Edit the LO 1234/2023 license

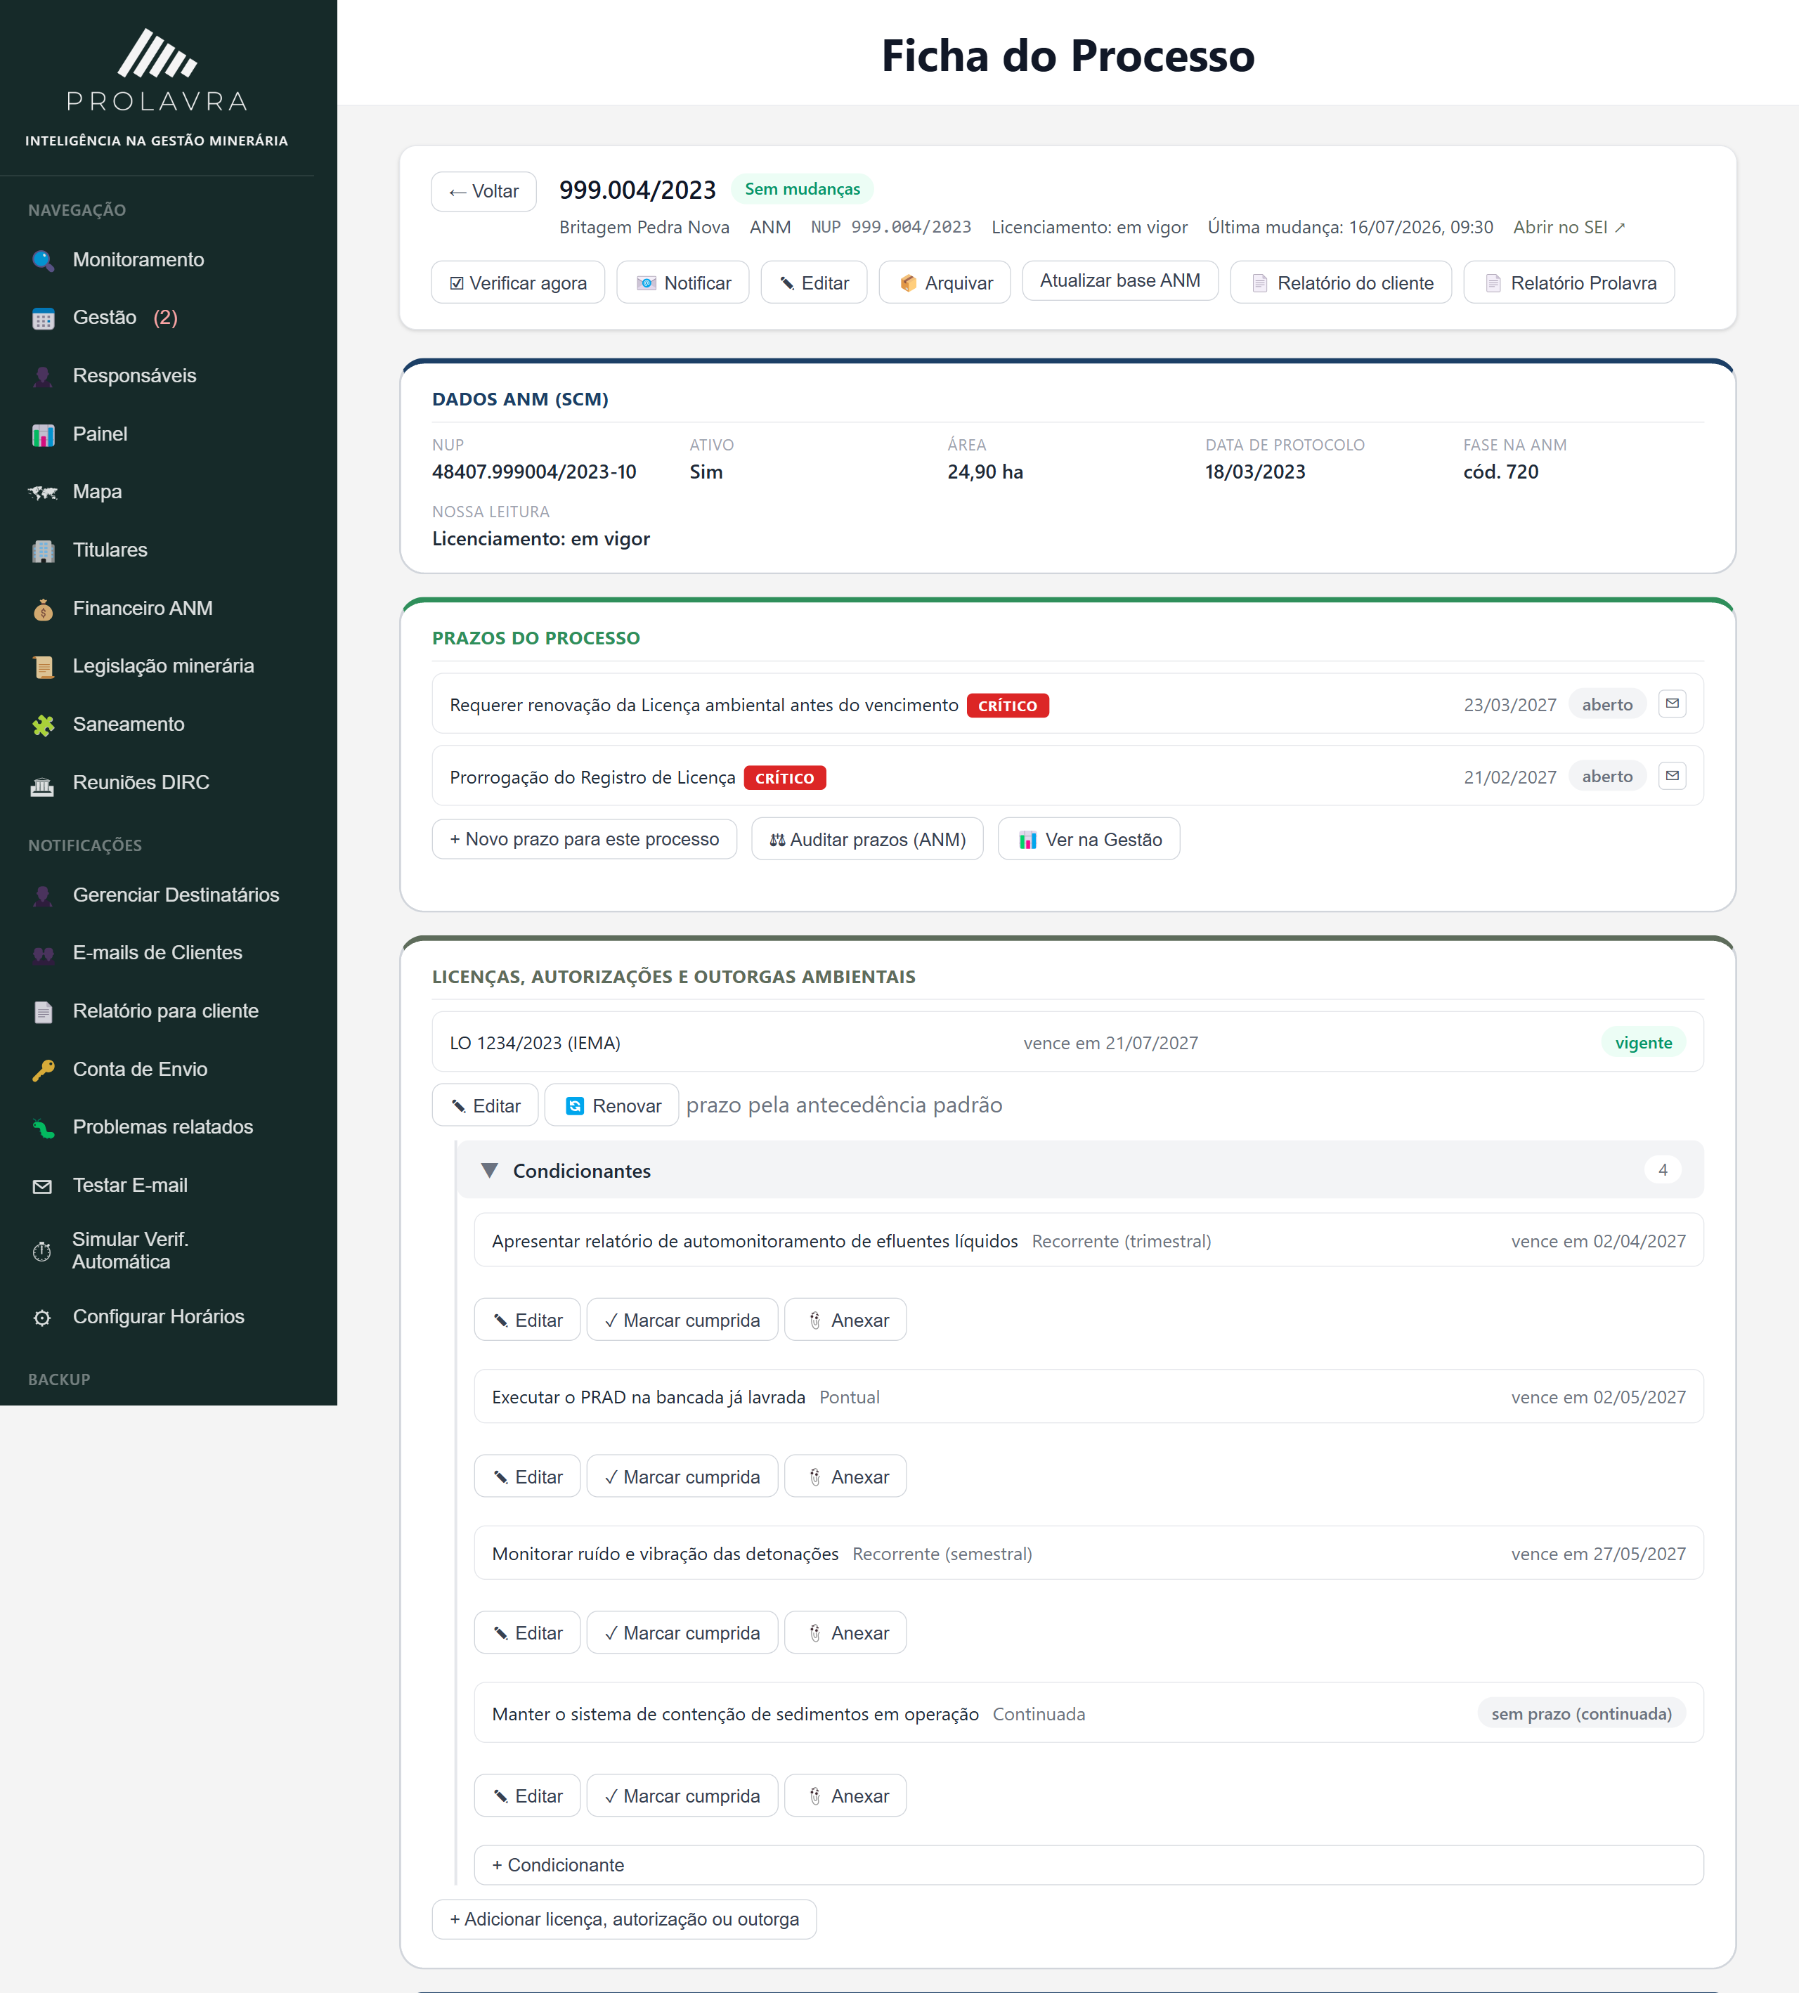(486, 1106)
